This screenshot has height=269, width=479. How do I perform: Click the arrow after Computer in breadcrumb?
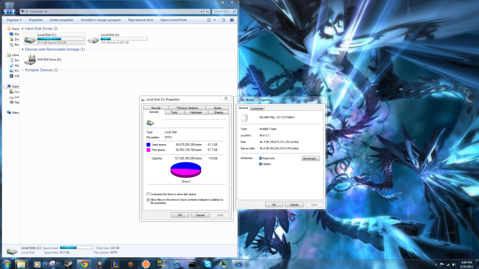pos(46,12)
